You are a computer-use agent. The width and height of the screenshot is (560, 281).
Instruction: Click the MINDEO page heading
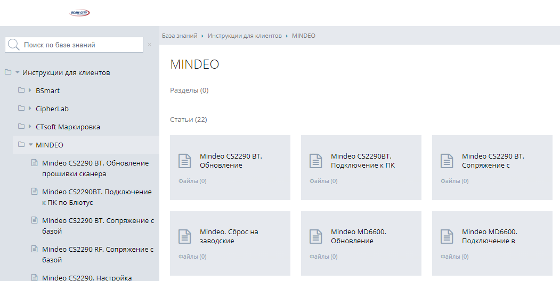[x=194, y=64]
